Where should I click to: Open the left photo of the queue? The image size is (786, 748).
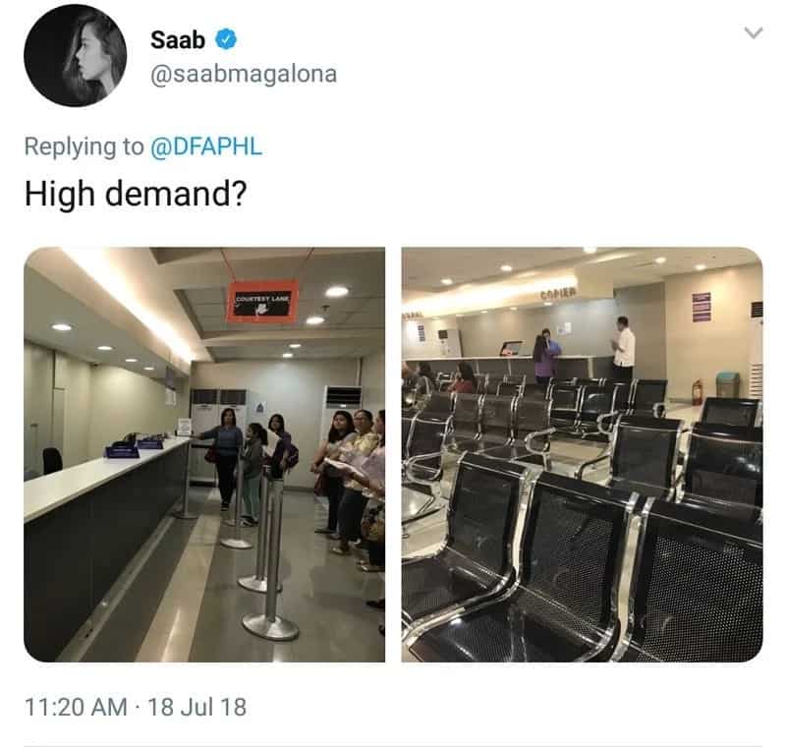click(204, 454)
